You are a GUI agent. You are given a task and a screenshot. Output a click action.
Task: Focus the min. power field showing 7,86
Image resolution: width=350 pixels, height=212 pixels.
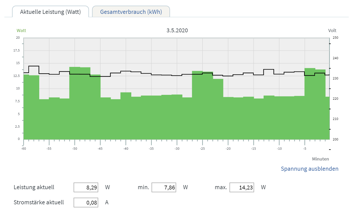tap(164, 187)
